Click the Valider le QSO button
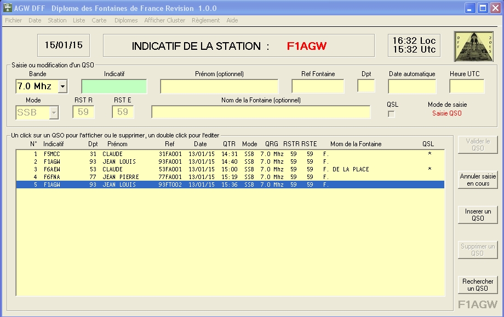Image resolution: width=504 pixels, height=317 pixels. tap(478, 145)
